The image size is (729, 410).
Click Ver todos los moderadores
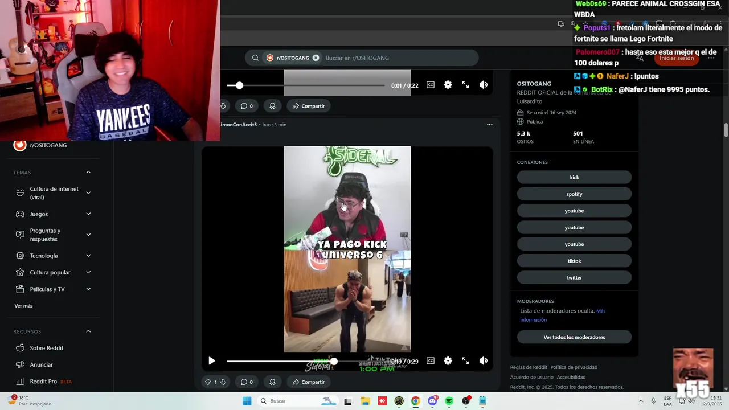click(574, 337)
